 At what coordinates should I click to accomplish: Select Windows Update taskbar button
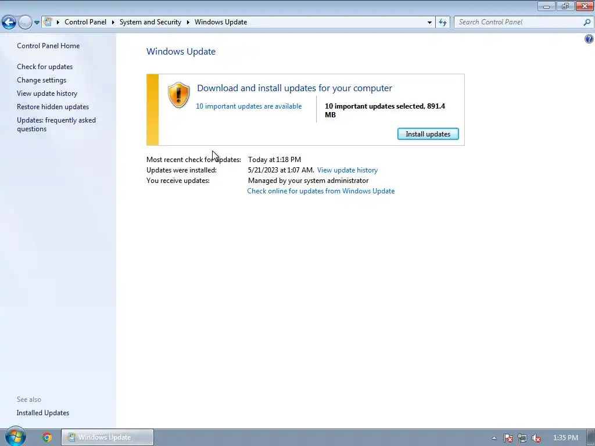click(x=107, y=437)
